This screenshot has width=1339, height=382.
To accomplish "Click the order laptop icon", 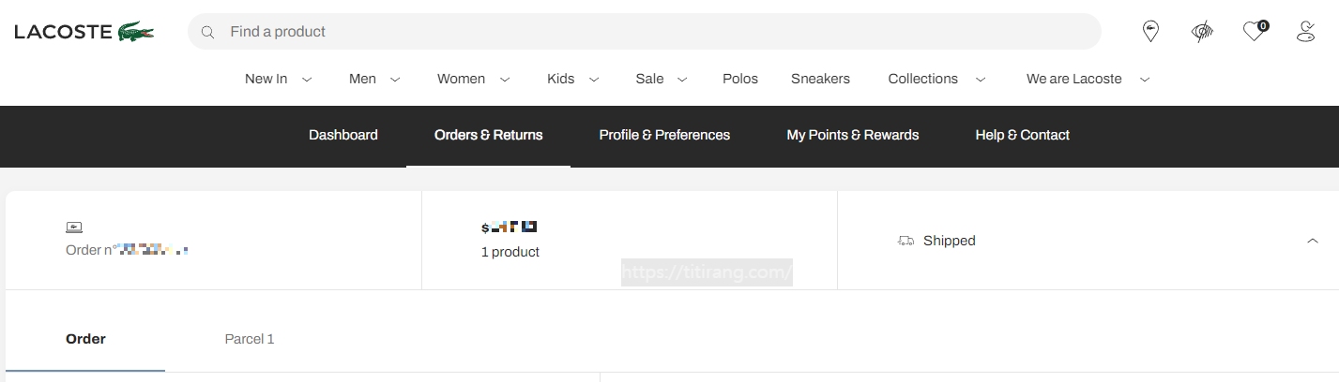I will (74, 227).
